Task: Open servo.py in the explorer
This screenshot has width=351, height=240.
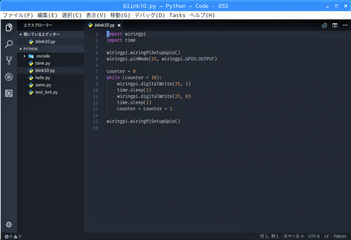Action: click(x=43, y=85)
